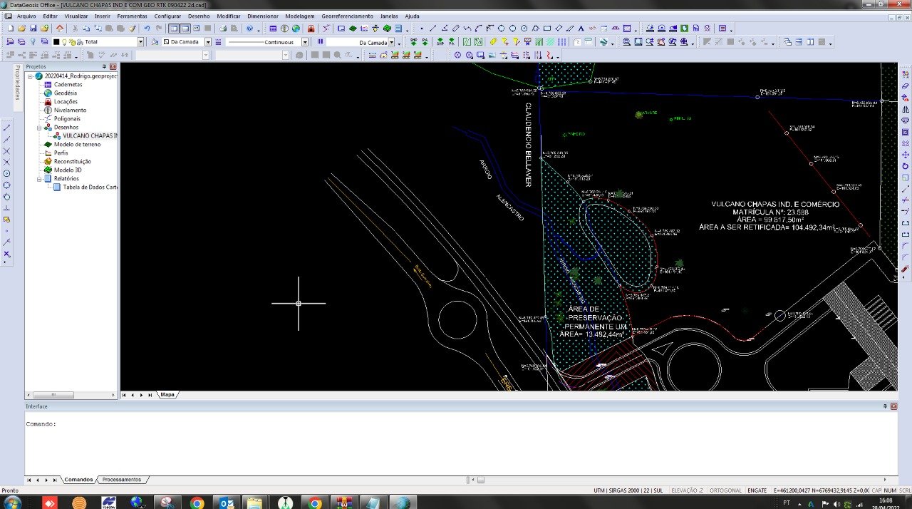Collapse the Desenhos tree node

coord(40,128)
